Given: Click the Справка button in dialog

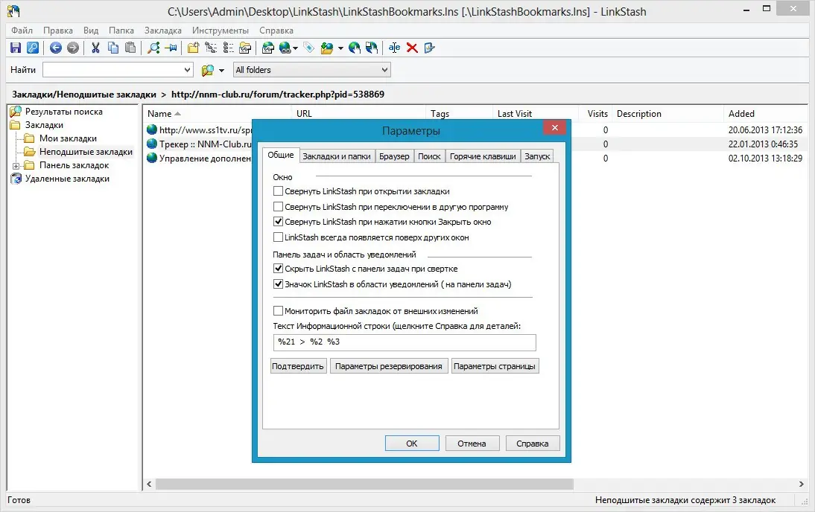Looking at the screenshot, I should [x=532, y=444].
